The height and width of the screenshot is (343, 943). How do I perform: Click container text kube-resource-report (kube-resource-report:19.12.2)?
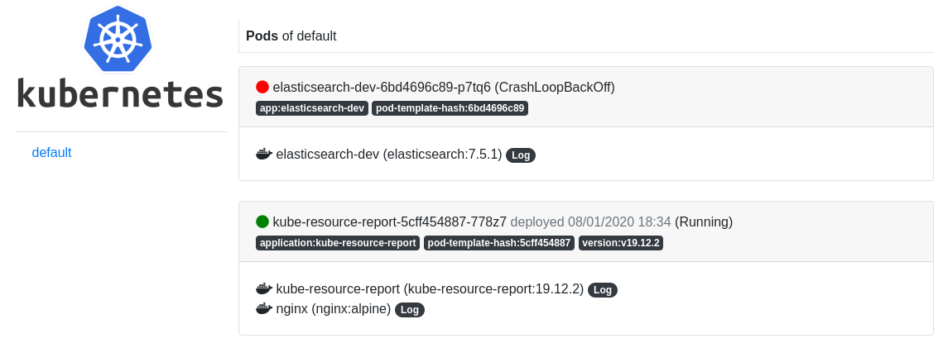click(x=430, y=289)
